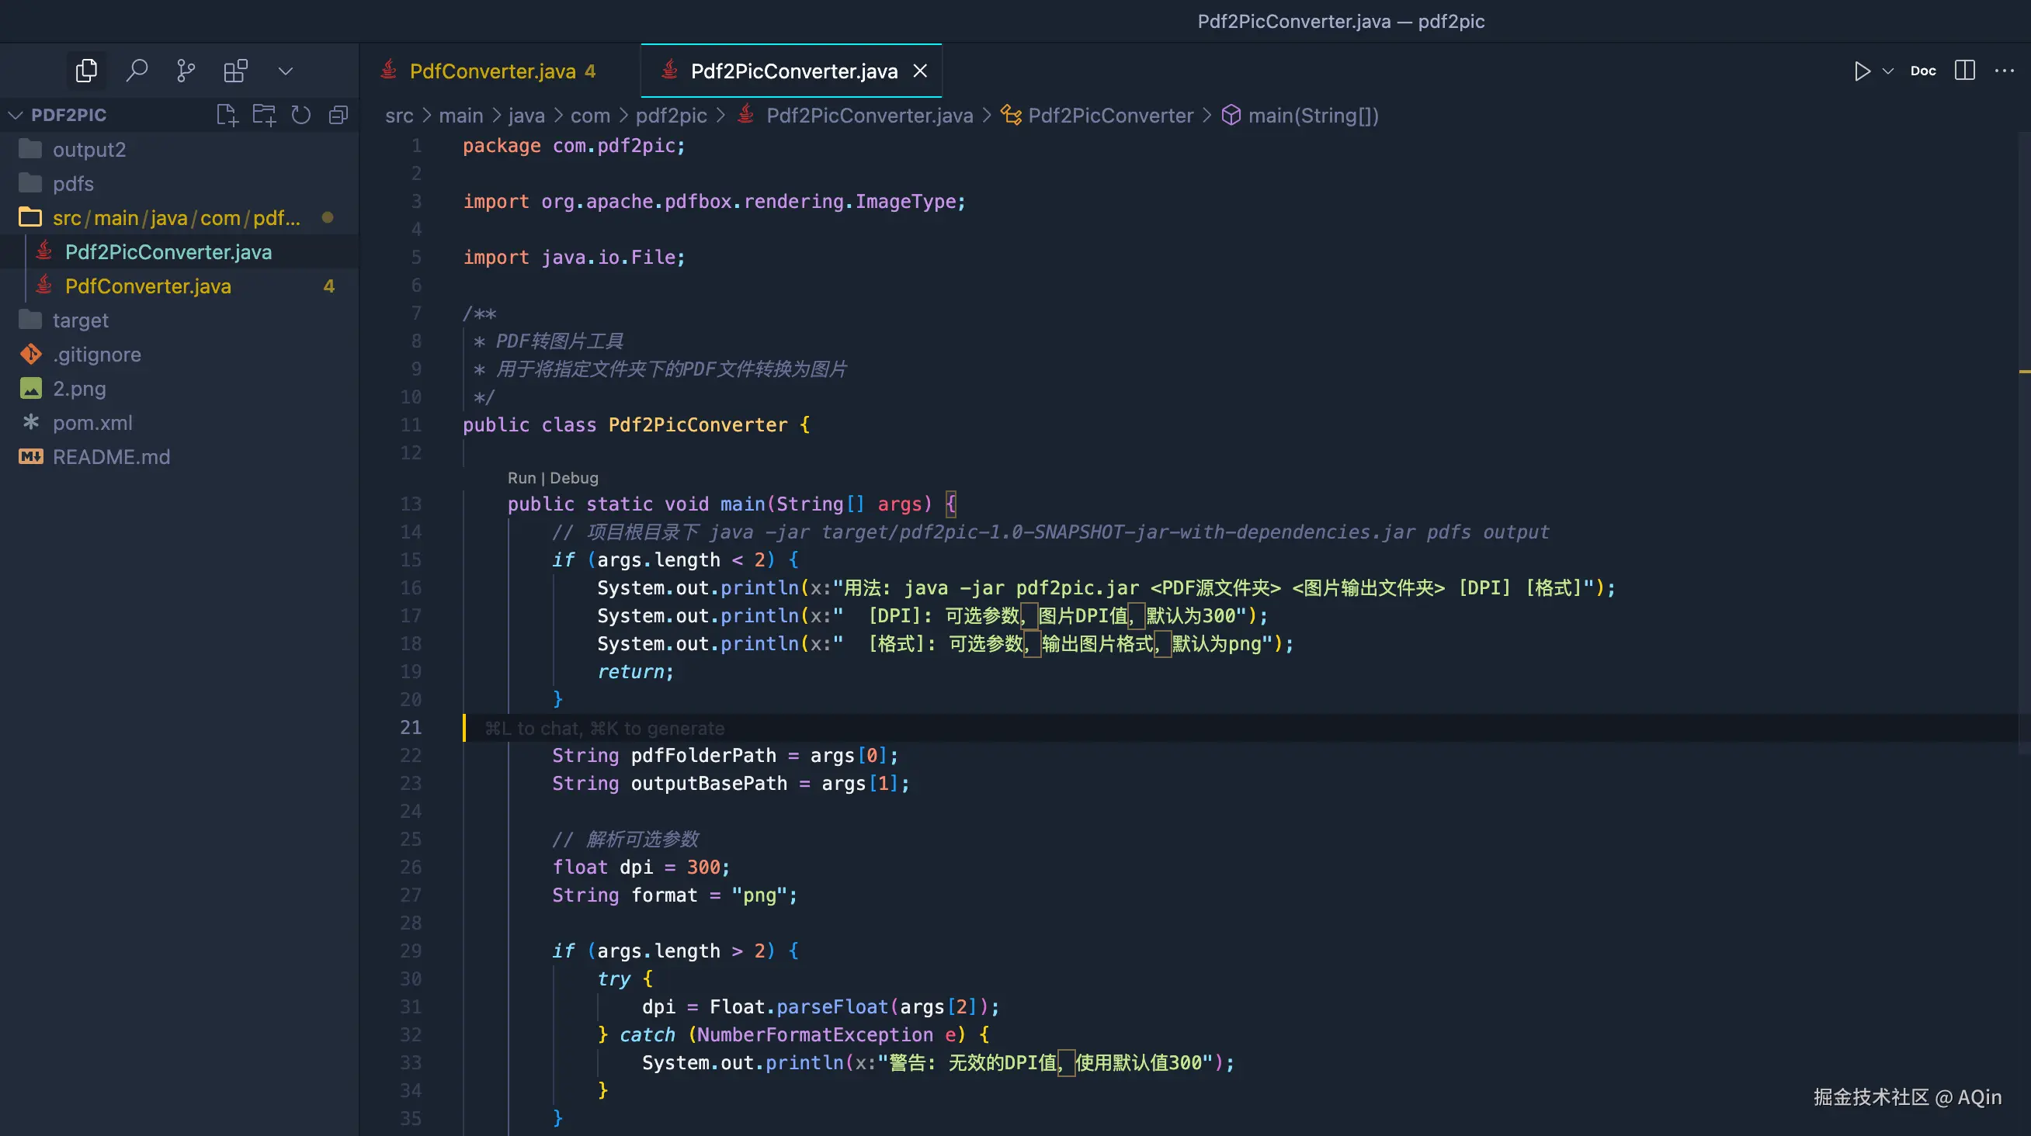Viewport: 2031px width, 1136px height.
Task: Open the editor more actions menu
Action: (2003, 71)
